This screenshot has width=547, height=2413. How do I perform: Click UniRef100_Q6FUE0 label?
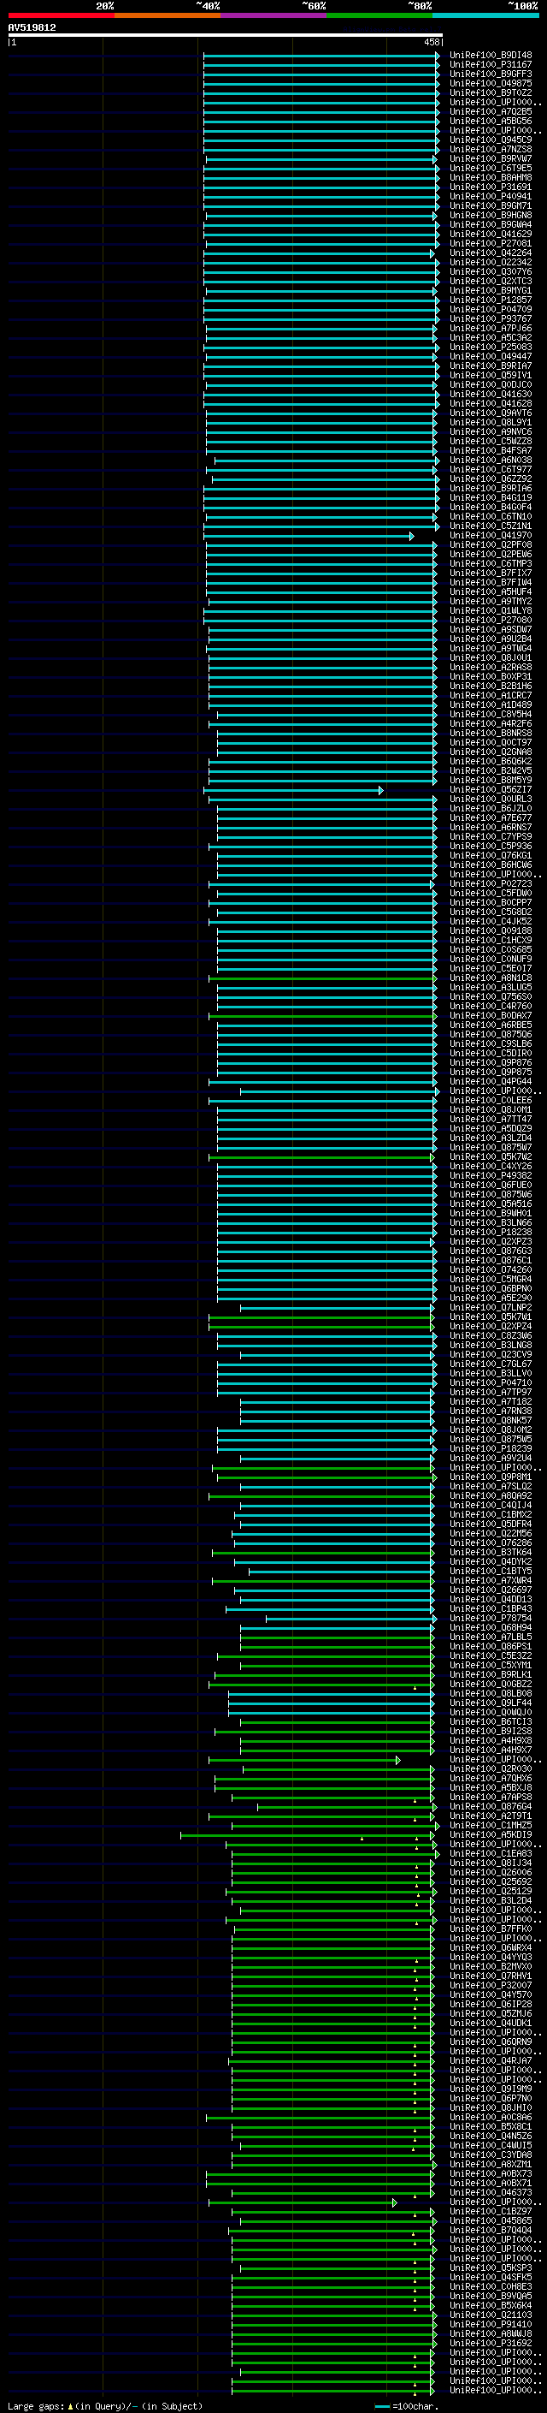coord(491,1185)
